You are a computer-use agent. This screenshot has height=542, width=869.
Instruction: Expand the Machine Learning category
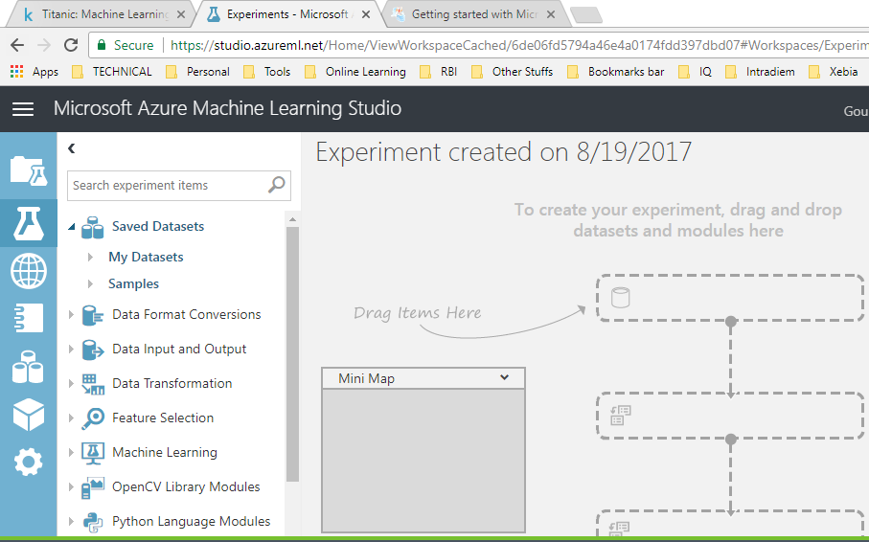click(71, 452)
